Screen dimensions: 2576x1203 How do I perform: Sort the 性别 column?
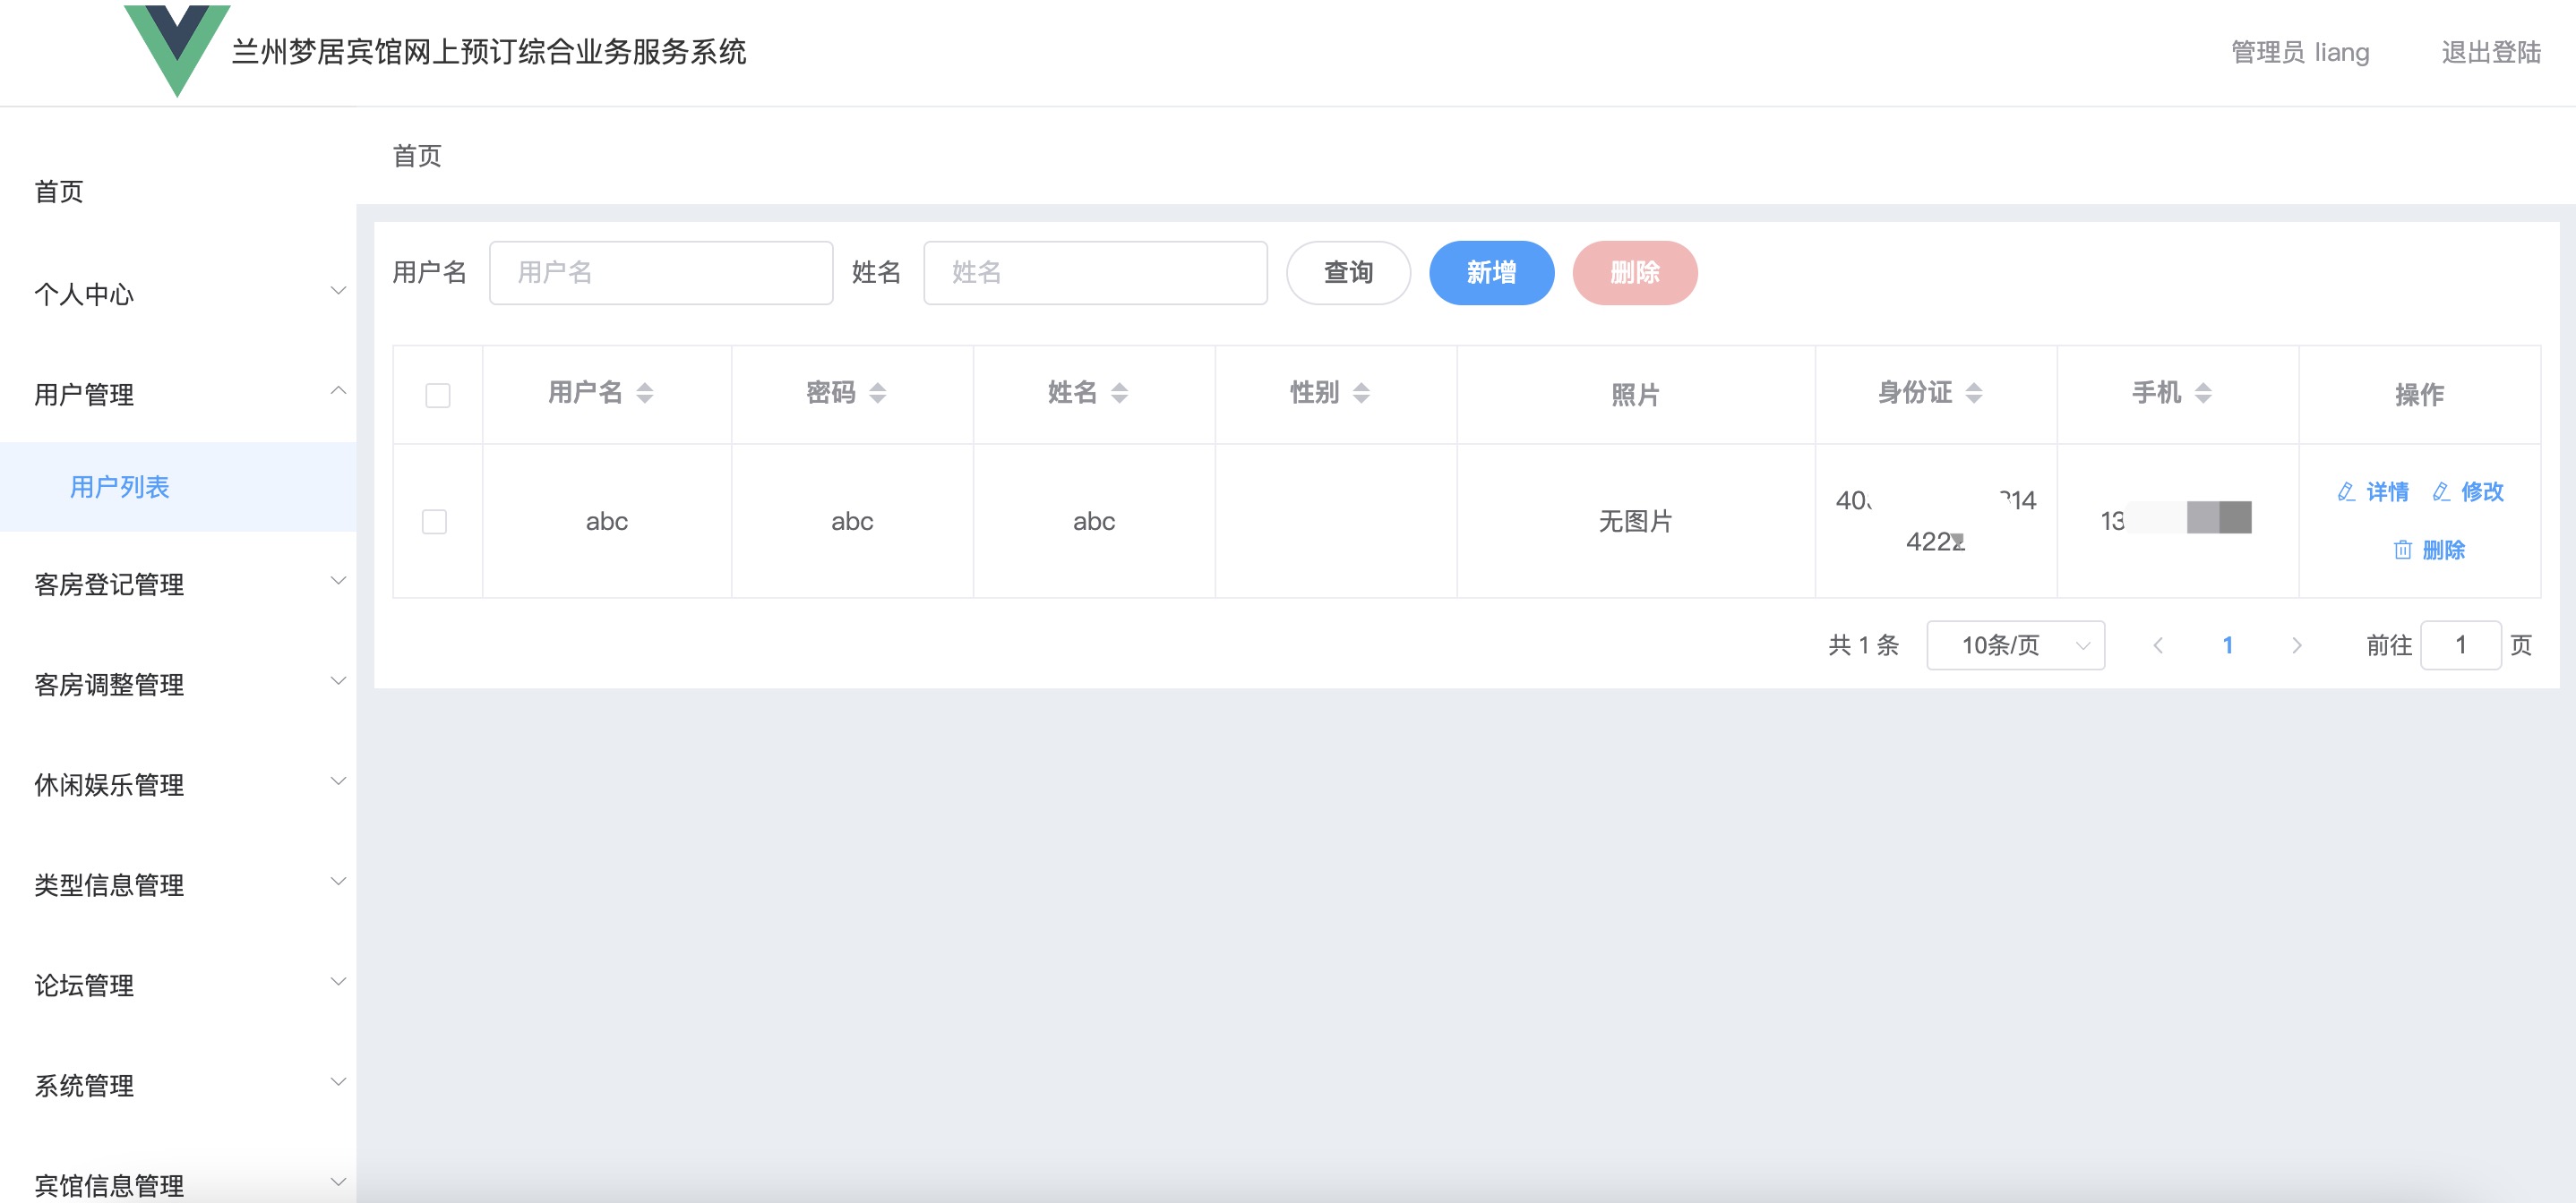click(x=1361, y=393)
